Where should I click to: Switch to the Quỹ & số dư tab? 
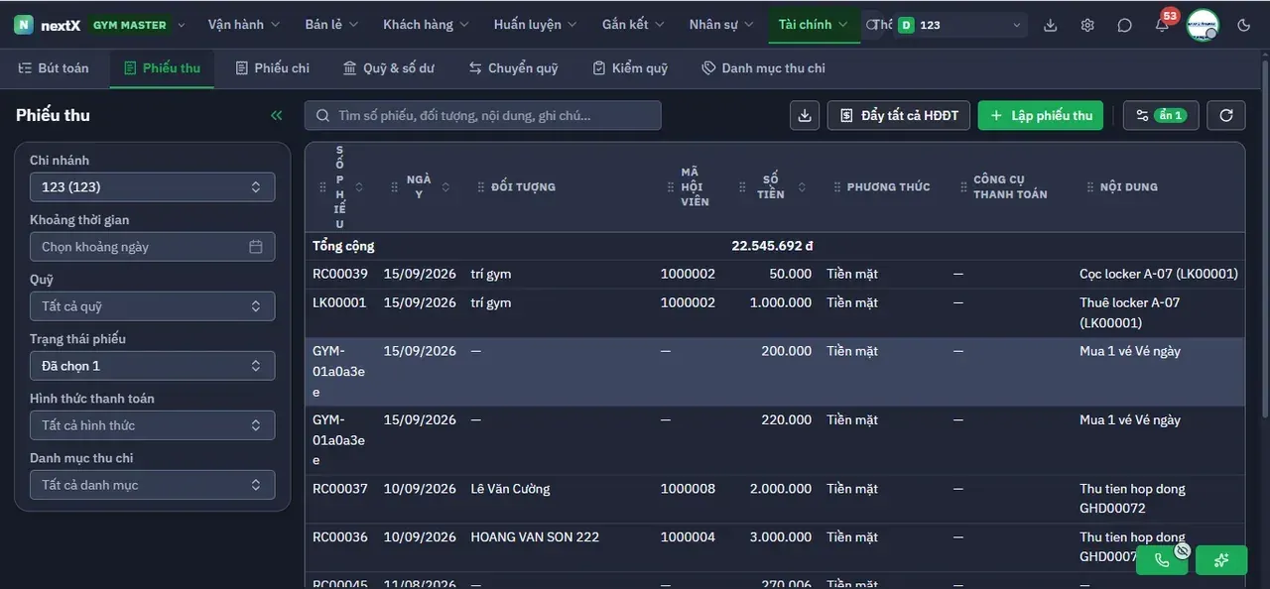tap(389, 68)
